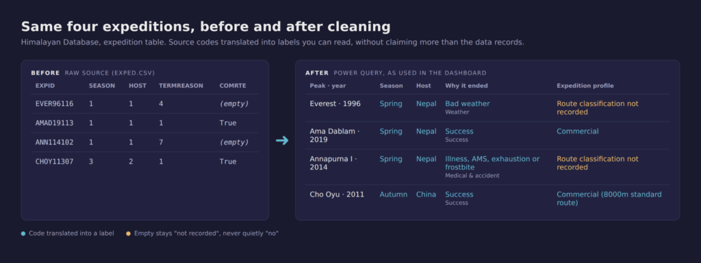This screenshot has width=701, height=263.
Task: Select the 'Cho Oyu · 2011' cell
Action: (x=337, y=195)
